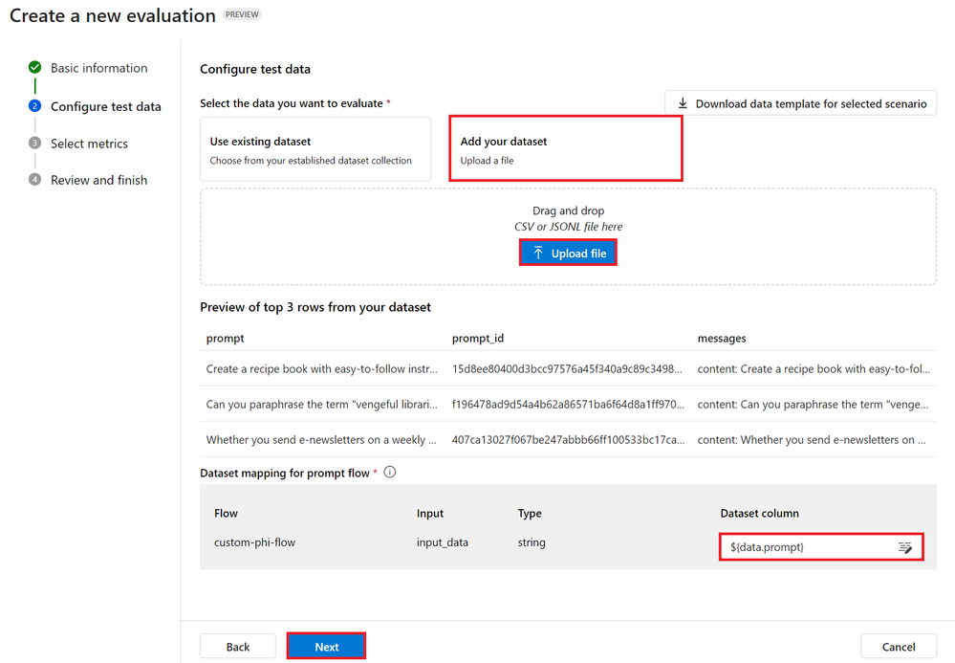Viewport: 955px width, 663px height.
Task: Open Review and finish step
Action: (x=98, y=181)
